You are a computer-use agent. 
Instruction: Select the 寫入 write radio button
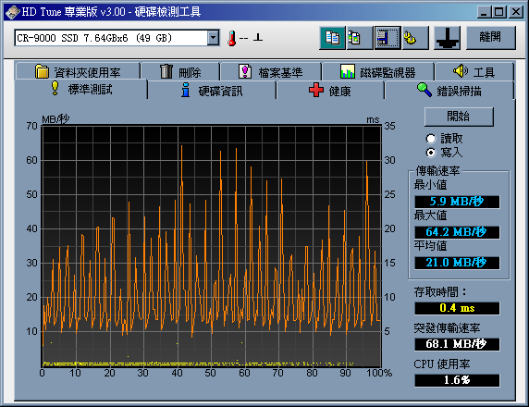click(x=431, y=153)
